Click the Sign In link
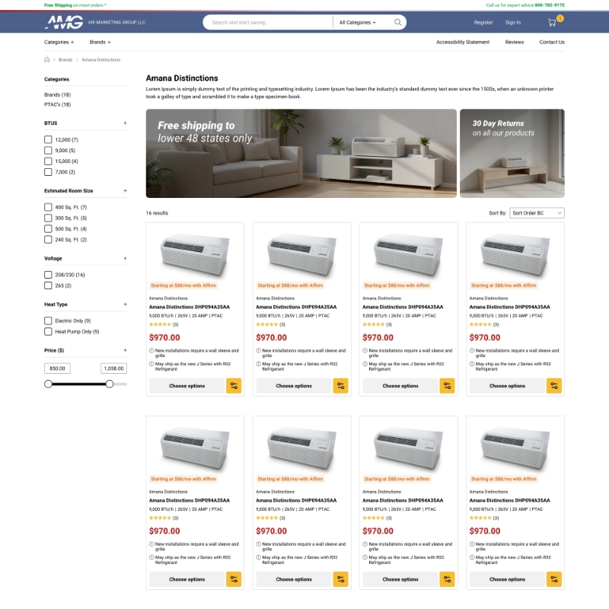This screenshot has height=609, width=609. pyautogui.click(x=512, y=23)
